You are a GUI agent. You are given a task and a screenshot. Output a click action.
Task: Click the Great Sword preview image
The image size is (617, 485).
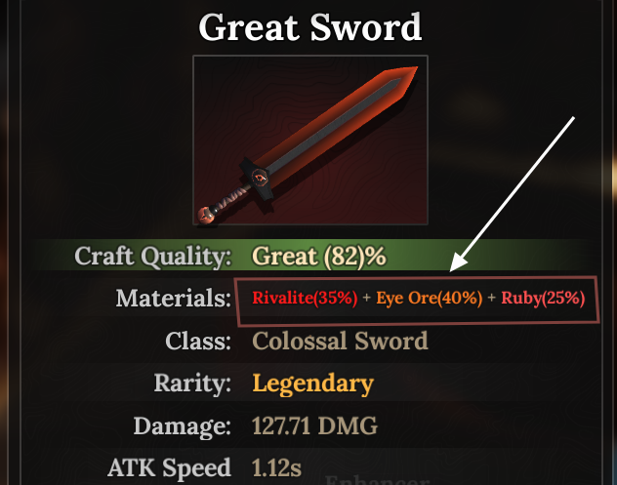(x=310, y=140)
